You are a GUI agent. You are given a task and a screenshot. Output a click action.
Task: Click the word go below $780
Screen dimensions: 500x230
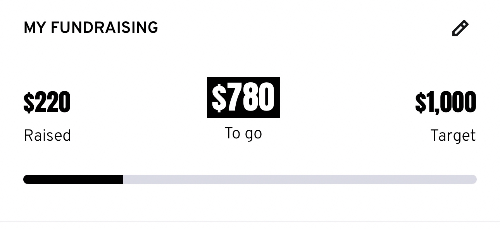[x=253, y=135]
